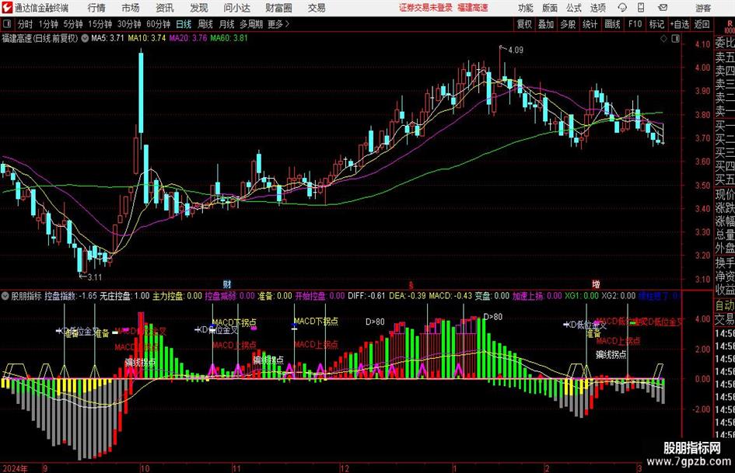Open the 行情 menu
The width and height of the screenshot is (735, 473).
96,8
